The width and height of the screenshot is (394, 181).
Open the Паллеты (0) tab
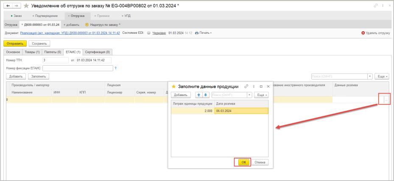[53, 52]
